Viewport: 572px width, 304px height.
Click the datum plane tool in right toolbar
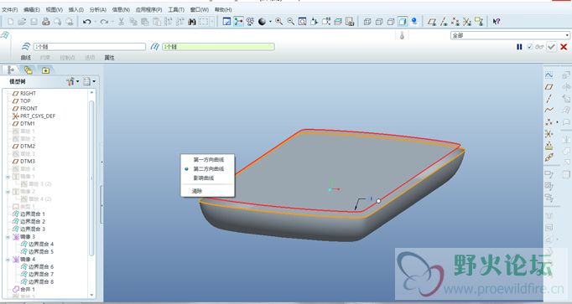point(549,86)
